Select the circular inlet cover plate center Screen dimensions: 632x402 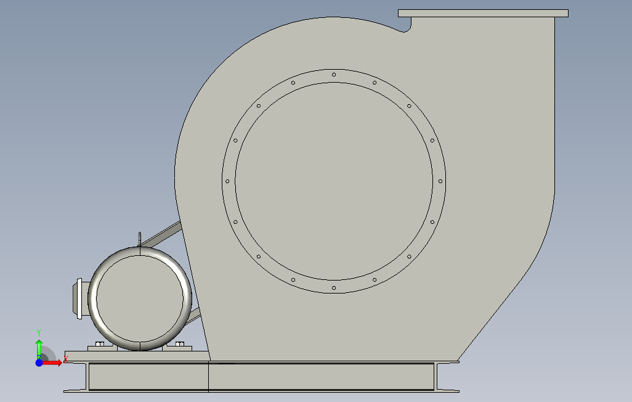point(334,181)
